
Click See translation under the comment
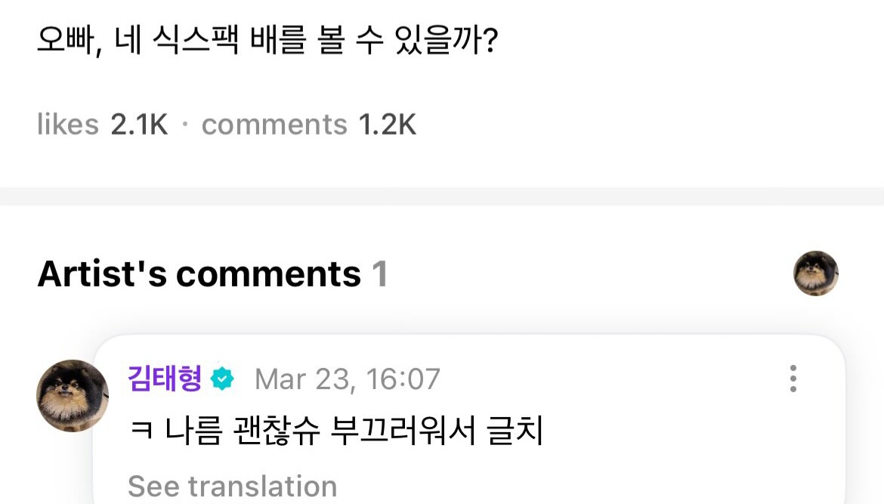point(232,487)
